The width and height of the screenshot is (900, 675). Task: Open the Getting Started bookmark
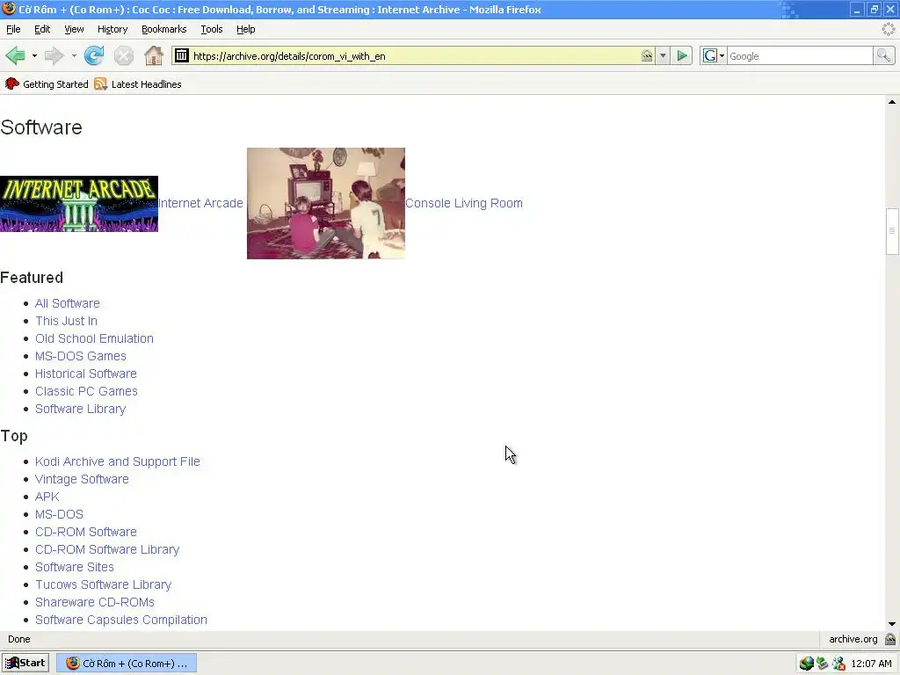47,84
